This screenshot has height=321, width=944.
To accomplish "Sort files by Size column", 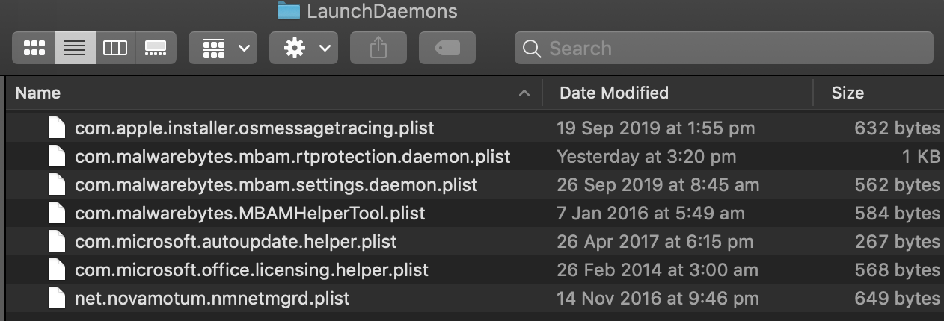I will tap(848, 93).
